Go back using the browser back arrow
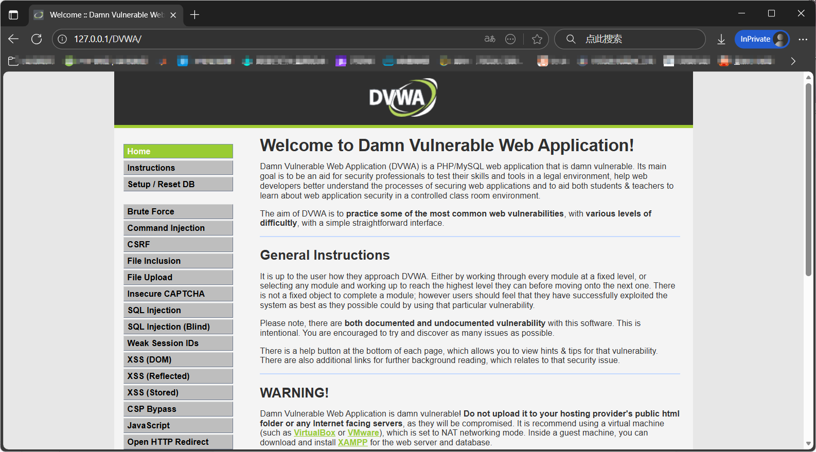 (13, 39)
